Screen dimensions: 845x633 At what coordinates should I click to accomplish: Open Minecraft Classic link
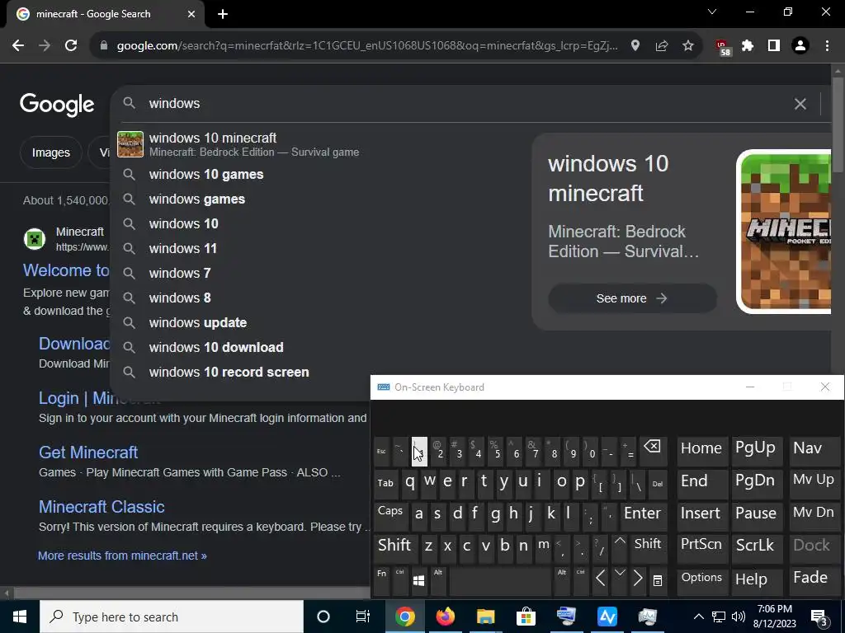(101, 507)
